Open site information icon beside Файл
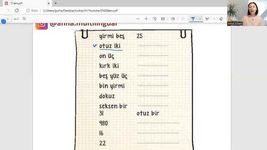 pyautogui.click(x=28, y=10)
